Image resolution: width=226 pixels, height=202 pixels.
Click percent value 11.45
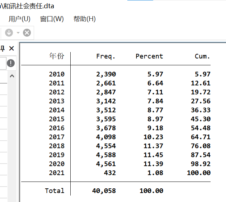154,155
